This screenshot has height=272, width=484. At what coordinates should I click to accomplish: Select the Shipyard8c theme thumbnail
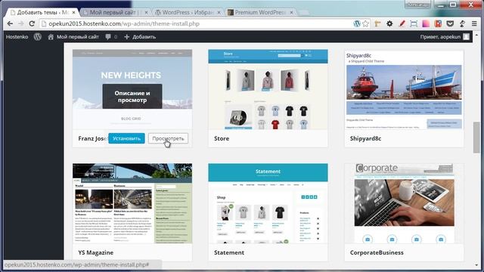click(404, 89)
